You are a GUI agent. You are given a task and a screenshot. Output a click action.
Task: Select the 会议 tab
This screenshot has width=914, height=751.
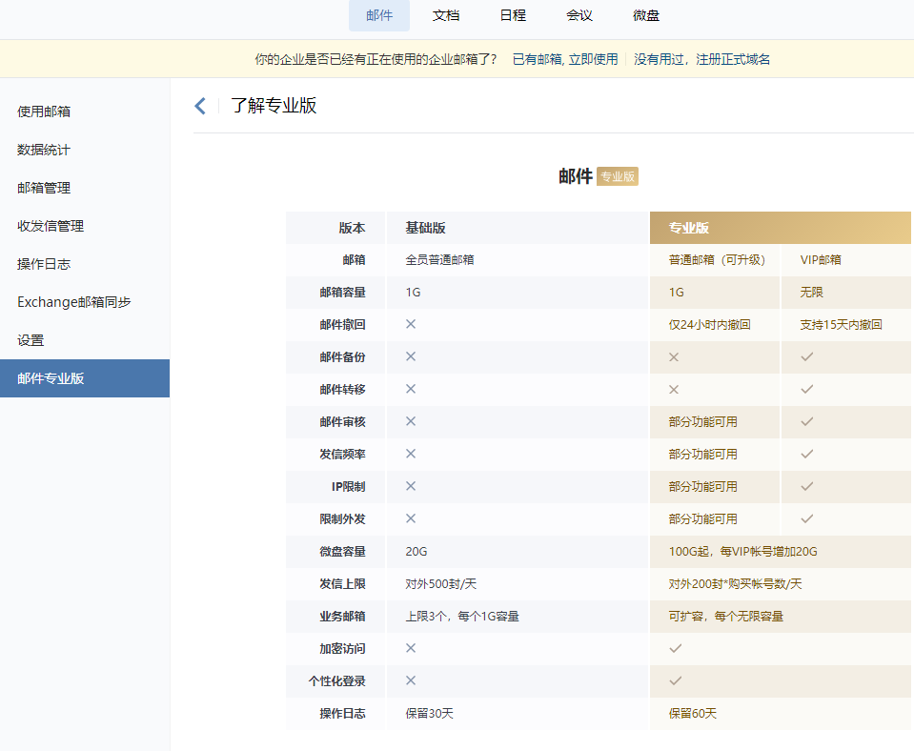[x=579, y=15]
